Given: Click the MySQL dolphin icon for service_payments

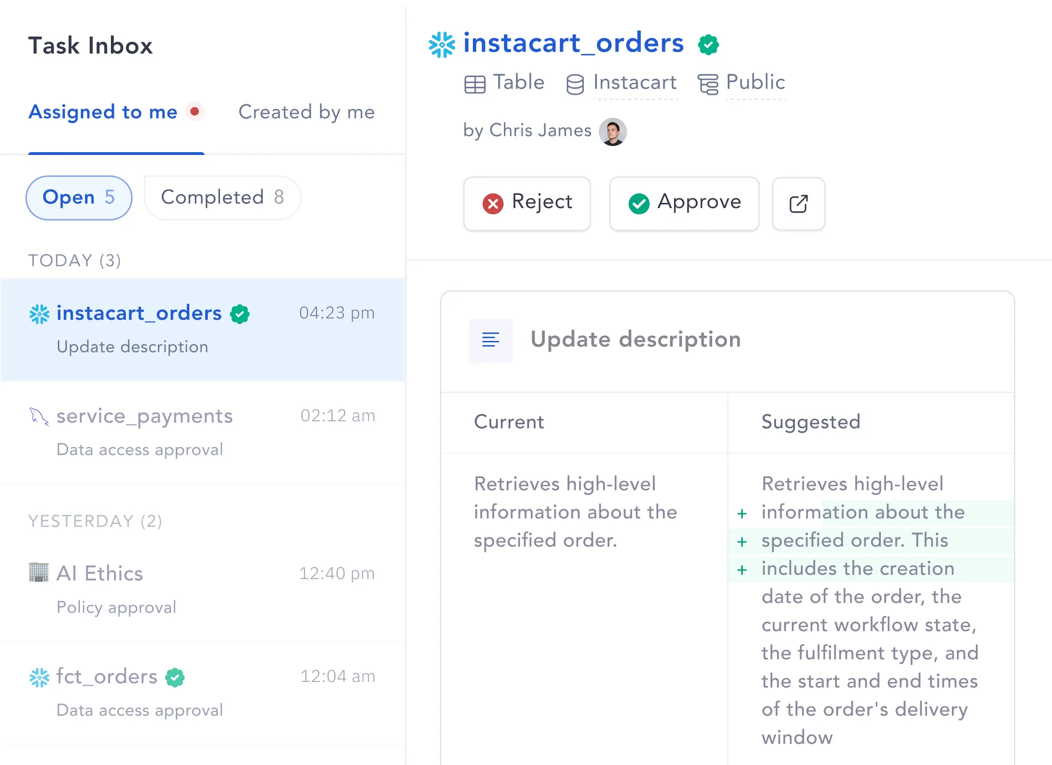Looking at the screenshot, I should click(39, 417).
